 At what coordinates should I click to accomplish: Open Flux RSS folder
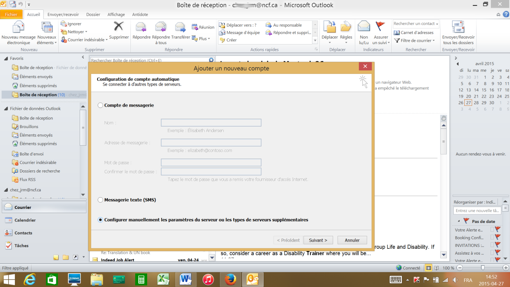click(x=27, y=180)
